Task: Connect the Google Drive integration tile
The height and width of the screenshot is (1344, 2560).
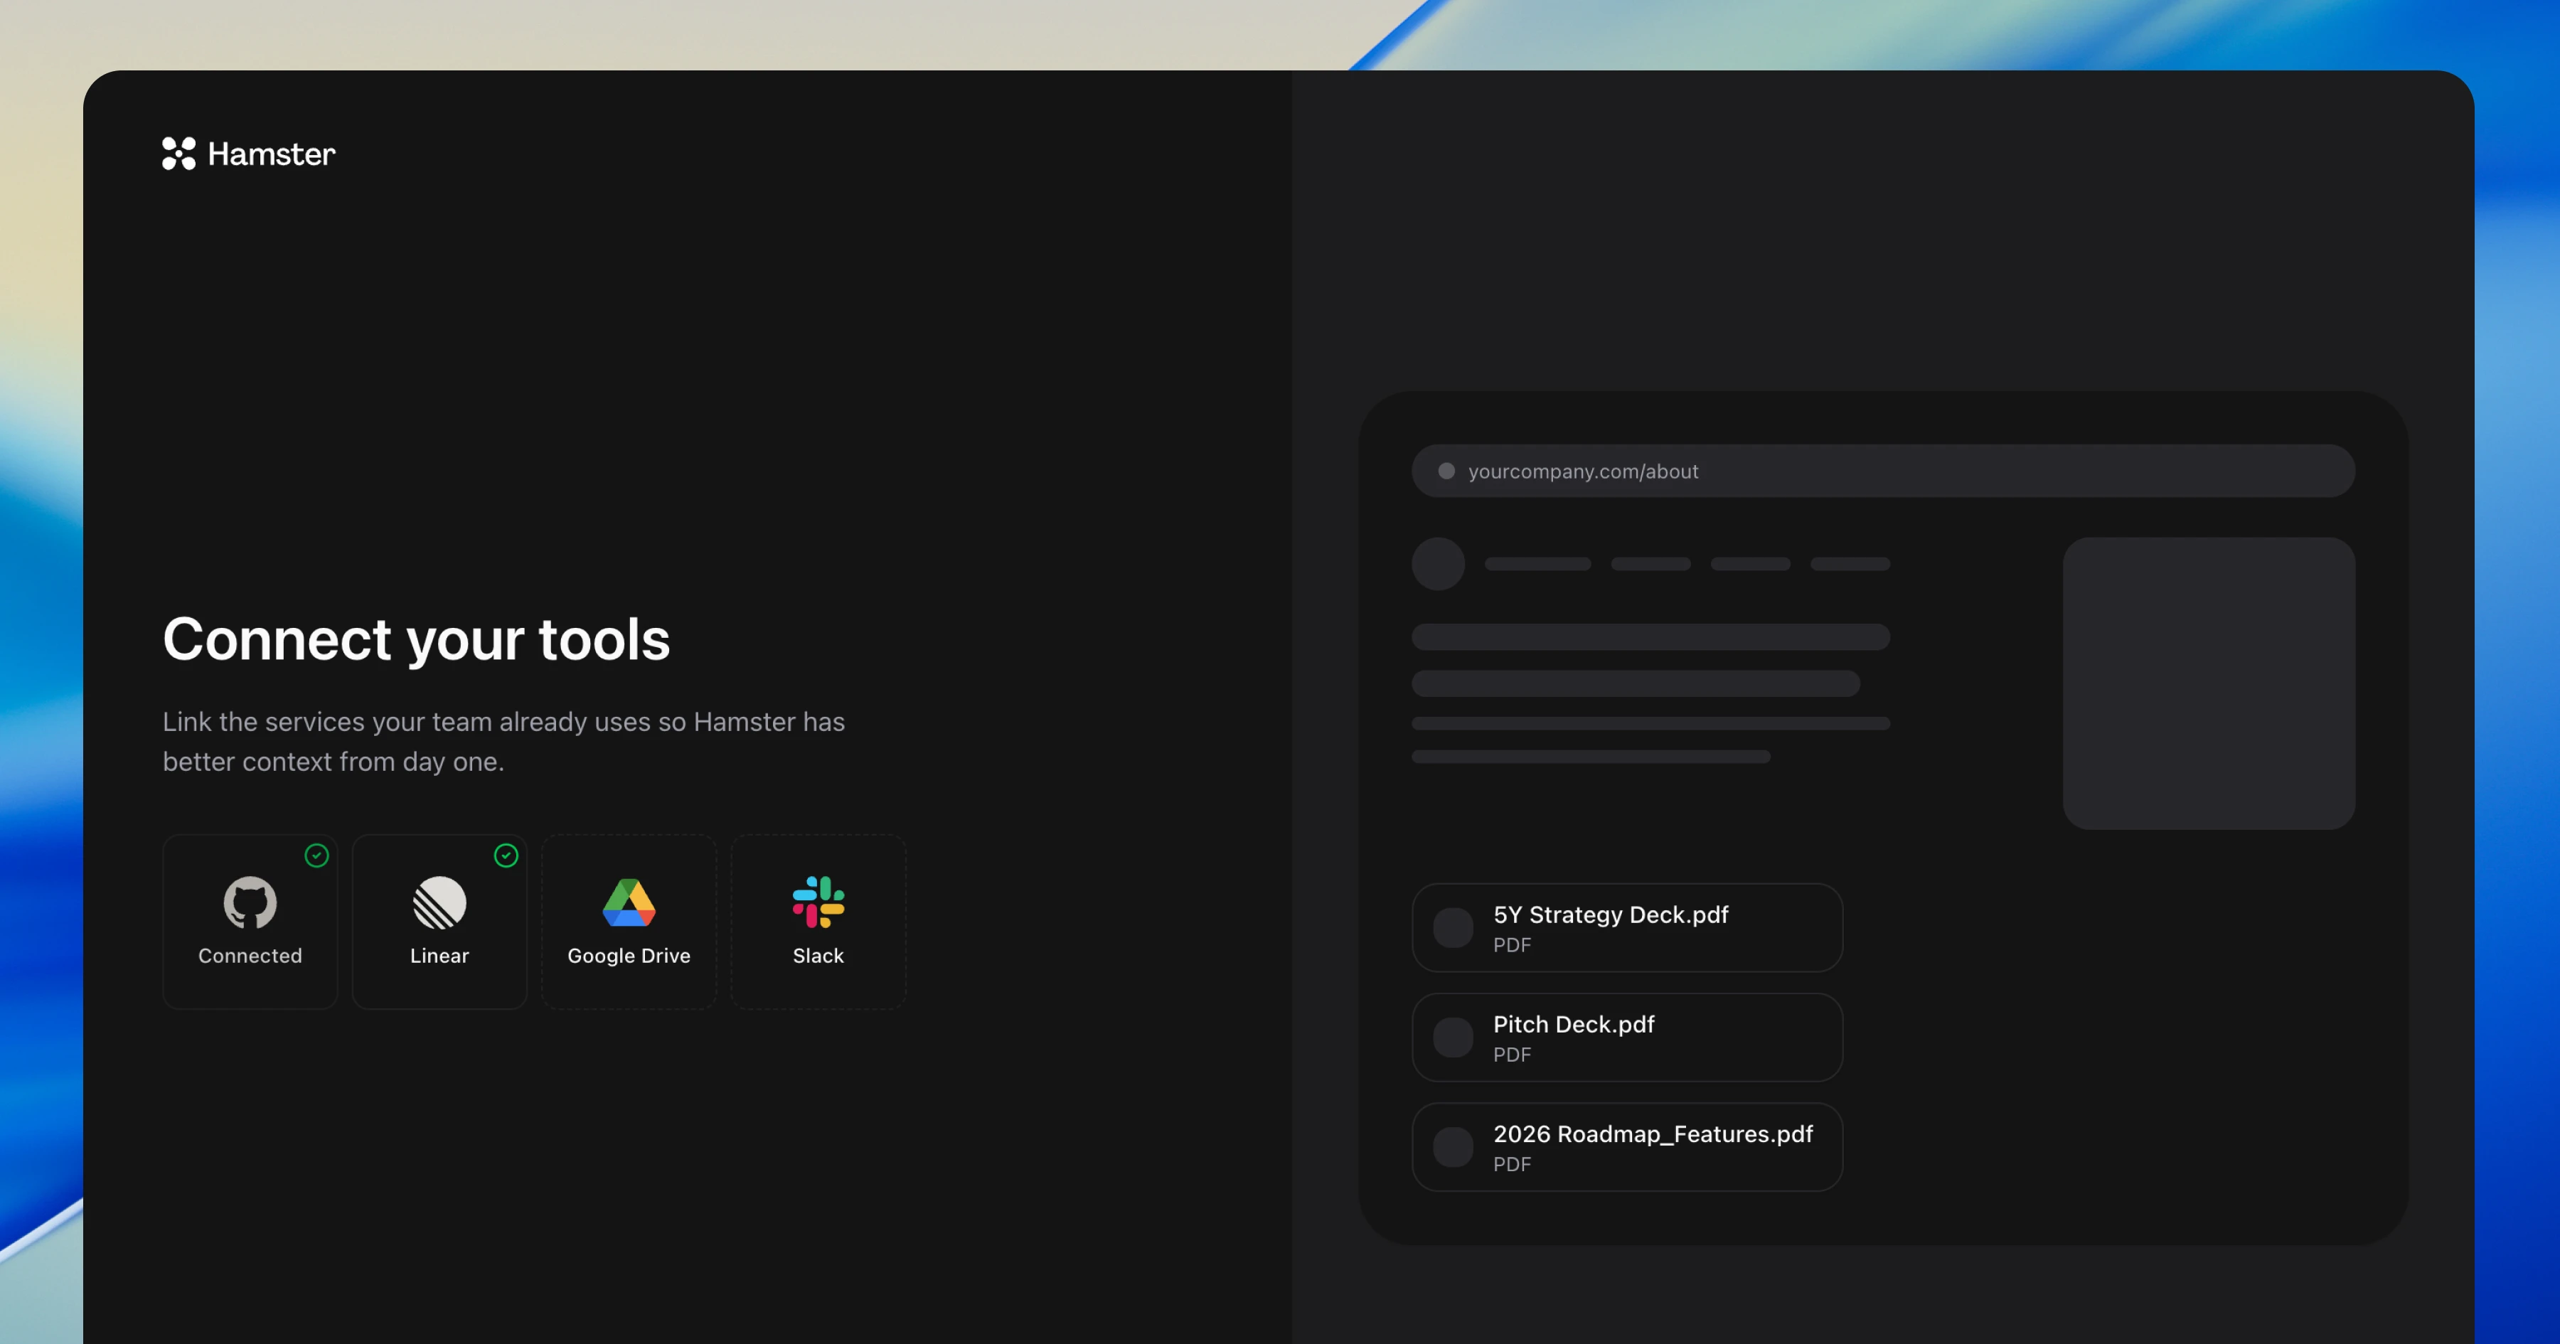Action: (628, 922)
